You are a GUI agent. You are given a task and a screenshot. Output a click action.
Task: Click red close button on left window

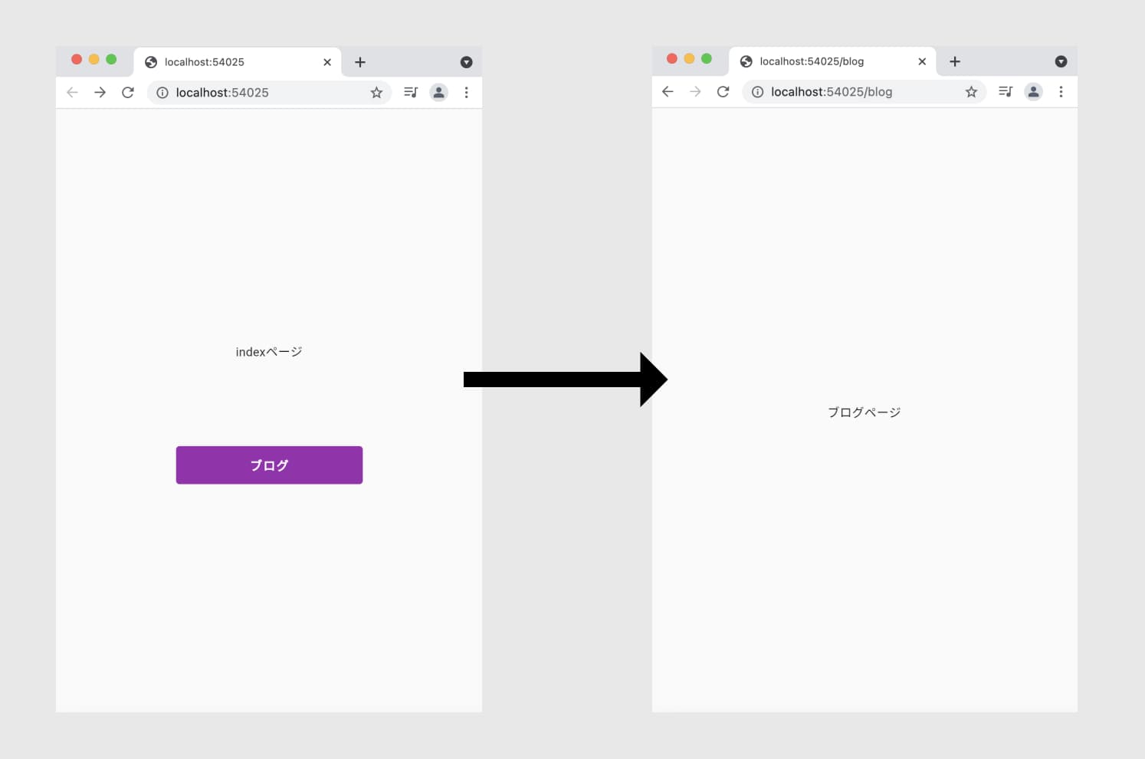pos(77,59)
